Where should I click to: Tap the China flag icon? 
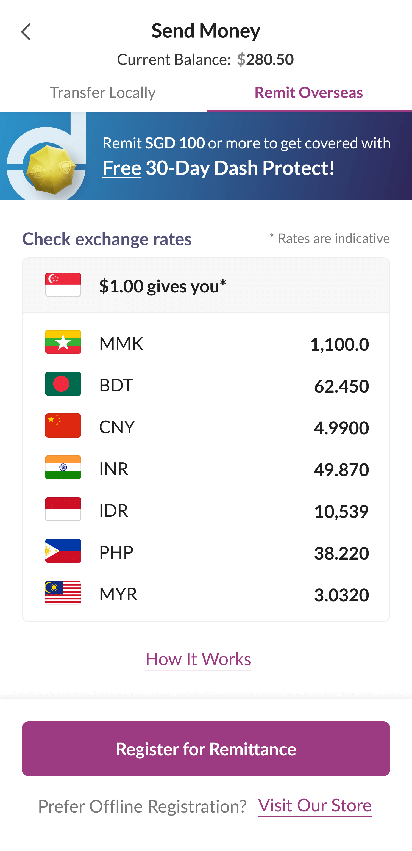point(63,425)
